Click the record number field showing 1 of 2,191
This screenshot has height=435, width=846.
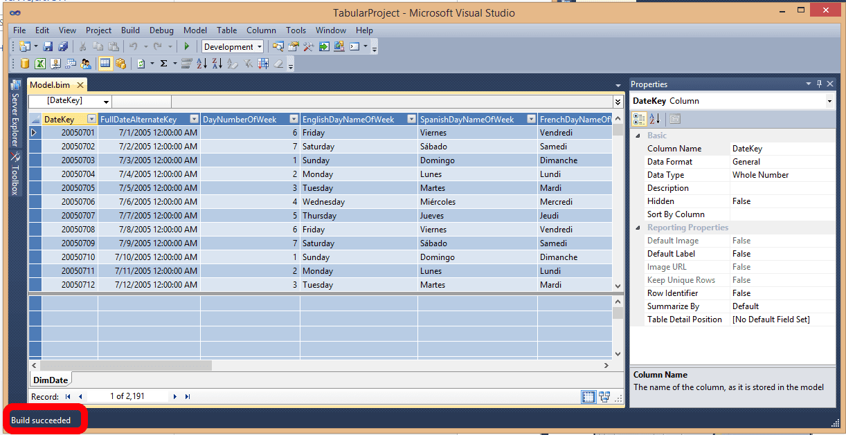coord(127,397)
